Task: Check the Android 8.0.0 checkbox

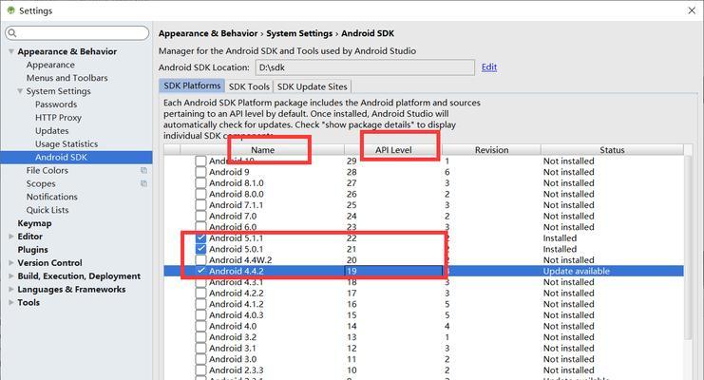Action: [x=200, y=194]
